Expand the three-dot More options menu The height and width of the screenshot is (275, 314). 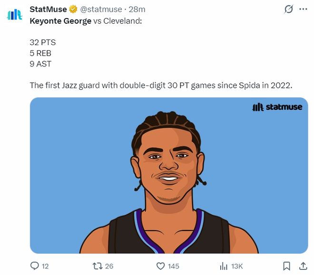(303, 9)
